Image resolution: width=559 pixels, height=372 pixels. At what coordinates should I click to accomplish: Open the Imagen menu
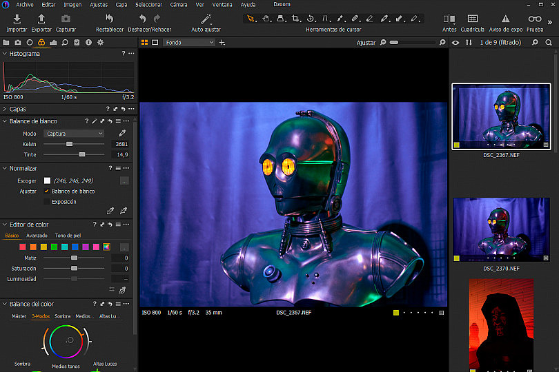tap(72, 5)
